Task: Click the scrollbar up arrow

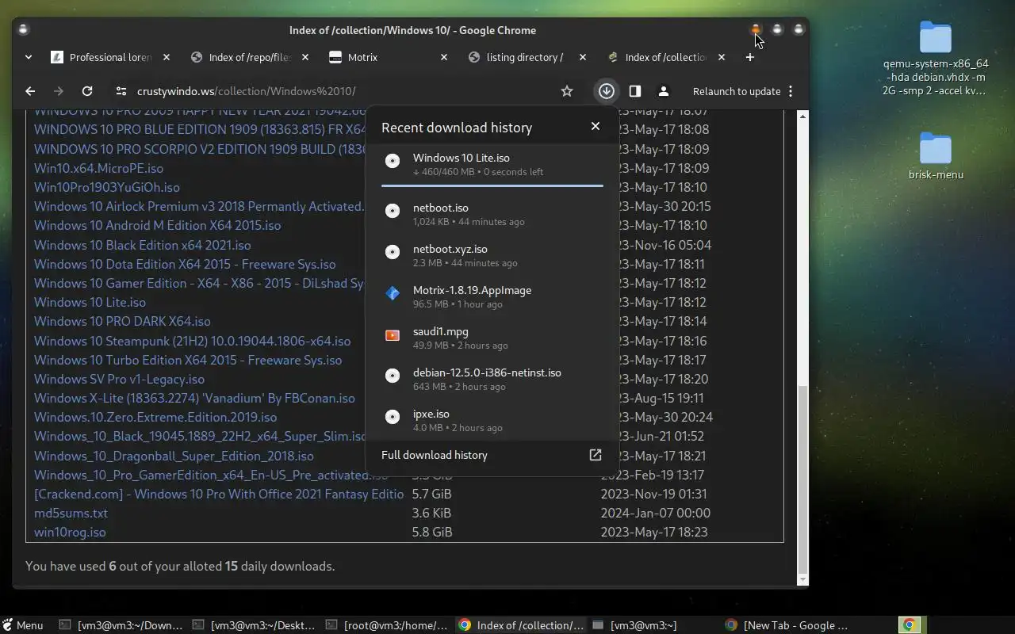Action: [x=802, y=116]
